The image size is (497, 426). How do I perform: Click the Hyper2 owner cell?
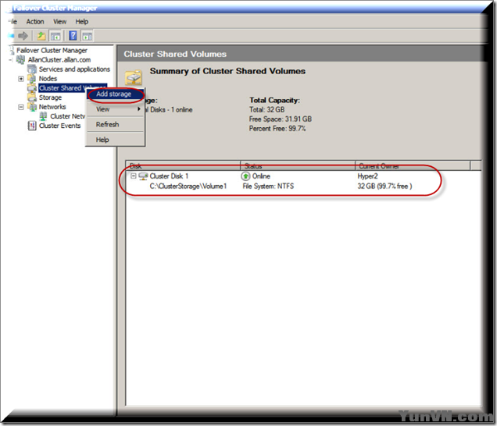(368, 176)
